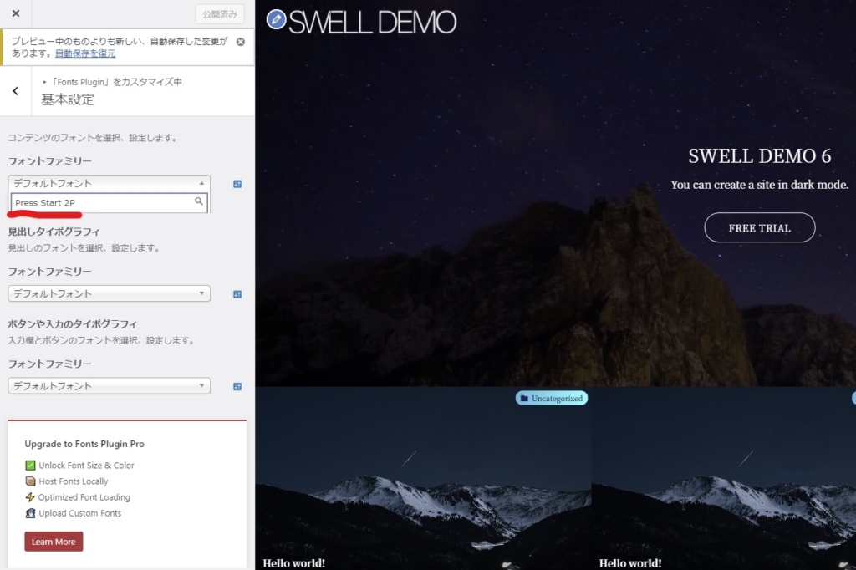This screenshot has width=856, height=570.
Task: Click the SWELL DEMO 6 hero title
Action: [759, 156]
